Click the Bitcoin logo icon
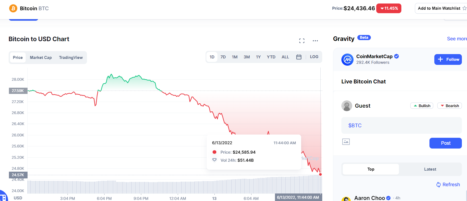This screenshot has height=201, width=467. pyautogui.click(x=13, y=8)
